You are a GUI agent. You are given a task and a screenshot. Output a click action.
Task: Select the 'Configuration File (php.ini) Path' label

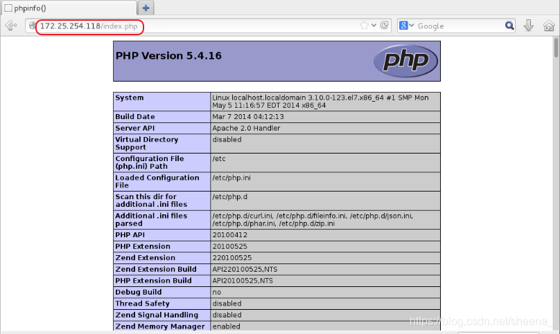150,163
